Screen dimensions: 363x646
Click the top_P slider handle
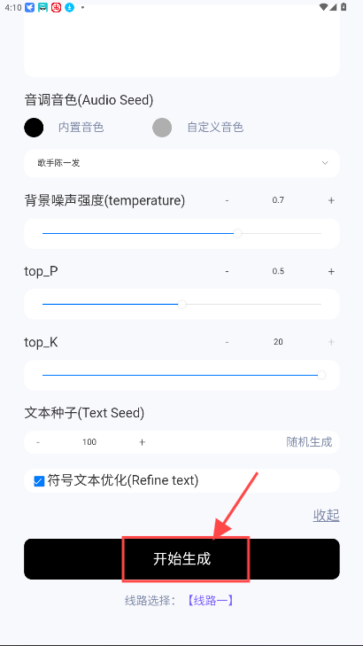[181, 305]
